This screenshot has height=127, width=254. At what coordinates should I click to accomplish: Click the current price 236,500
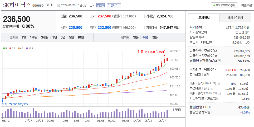point(17,19)
